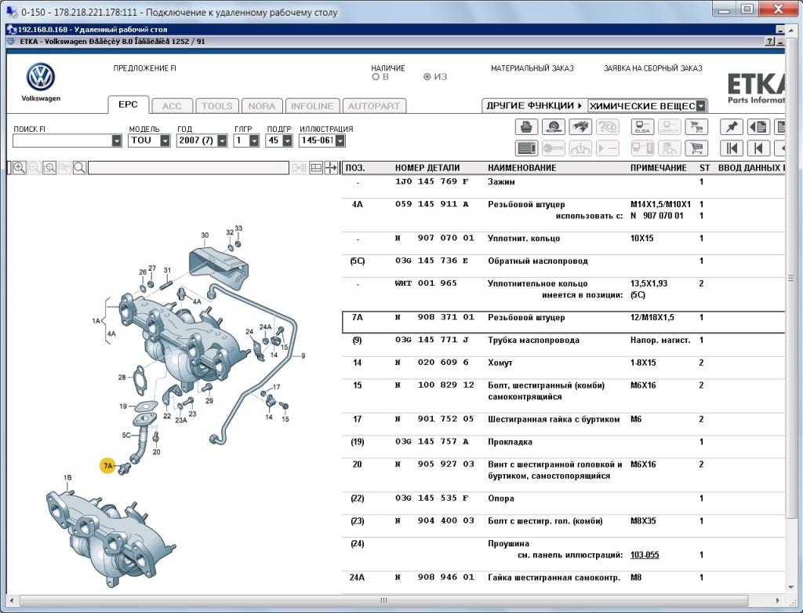Screen dimensions: 803x613
Task: Click the double shopping carts icon
Action: point(696,126)
